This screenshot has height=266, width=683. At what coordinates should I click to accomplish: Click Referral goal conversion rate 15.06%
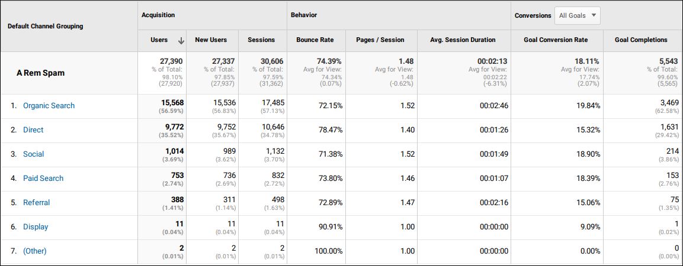coord(588,203)
